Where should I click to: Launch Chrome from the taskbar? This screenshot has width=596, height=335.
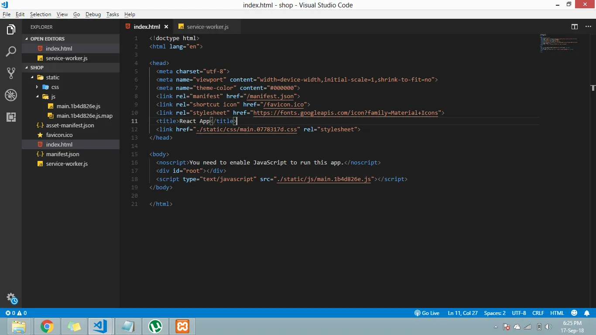[47, 326]
